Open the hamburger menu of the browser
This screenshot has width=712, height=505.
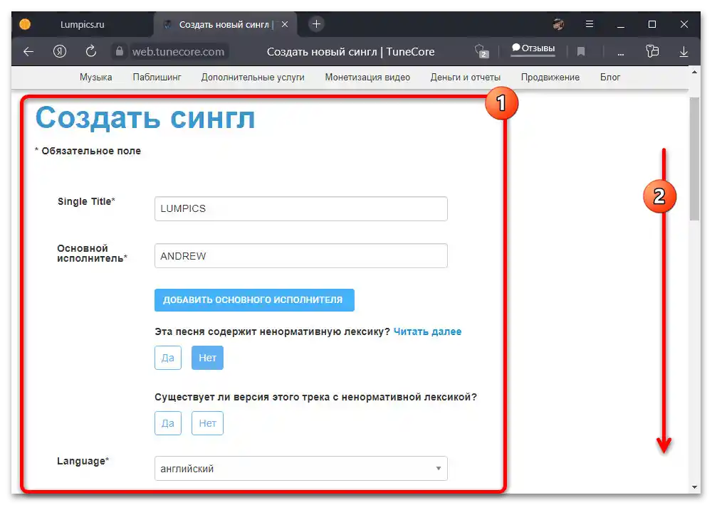pos(590,21)
